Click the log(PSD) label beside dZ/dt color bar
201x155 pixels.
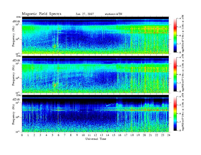pyautogui.click(x=183, y=112)
